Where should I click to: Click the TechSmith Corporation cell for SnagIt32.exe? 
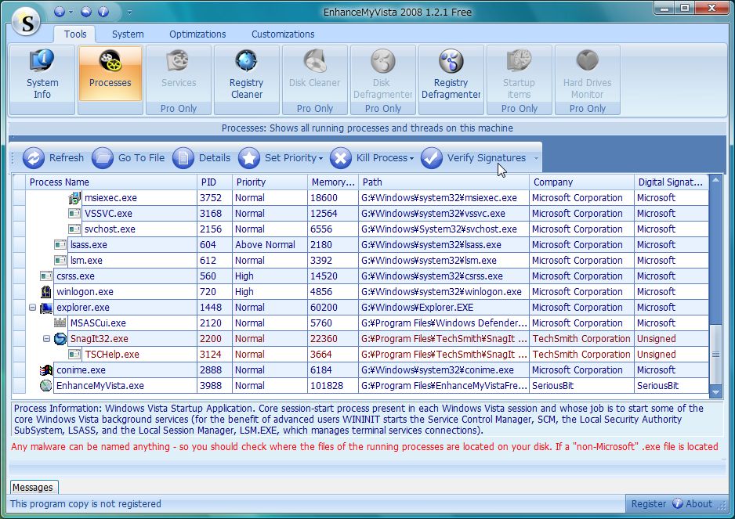coord(581,339)
